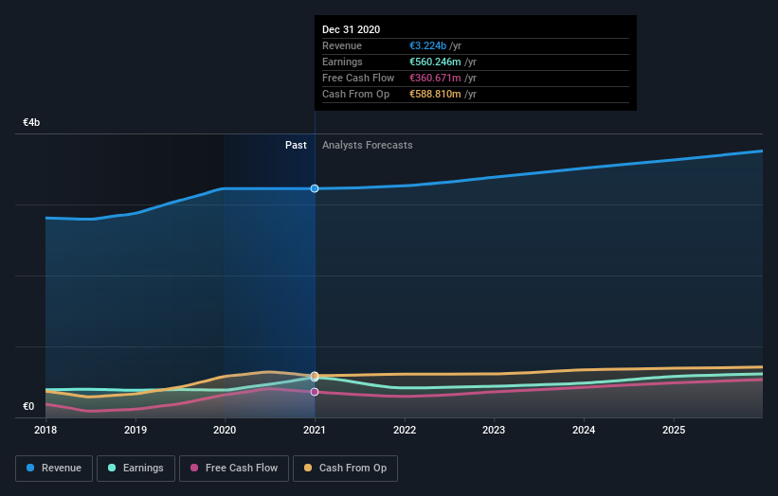Click the orange Cash From Op marker at 2021
Screen dimensions: 778x496
click(x=315, y=375)
